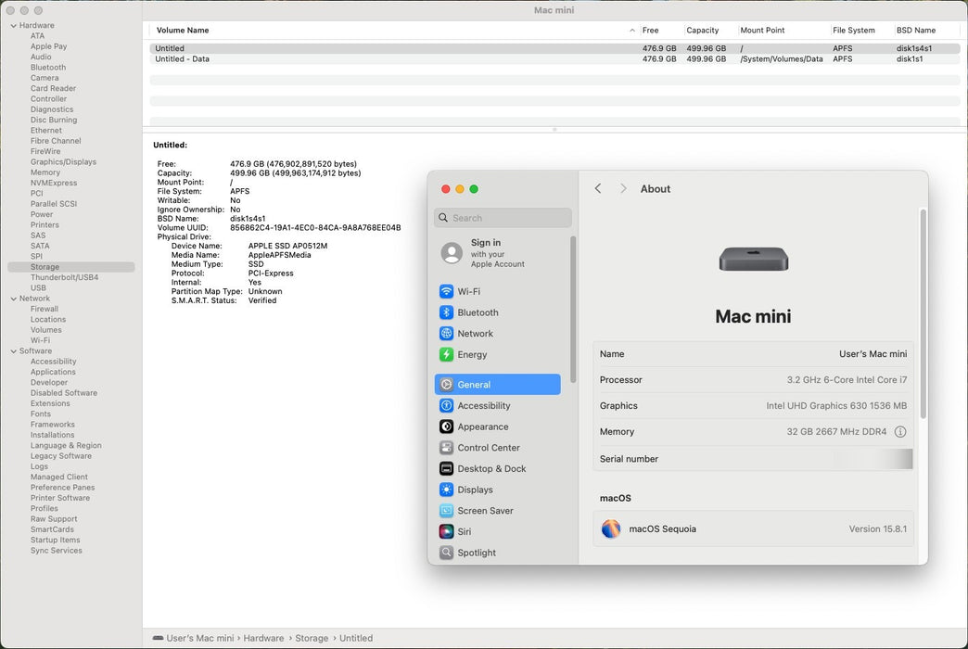Viewport: 968px width, 649px height.
Task: Select Firewall under Network
Action: click(45, 310)
